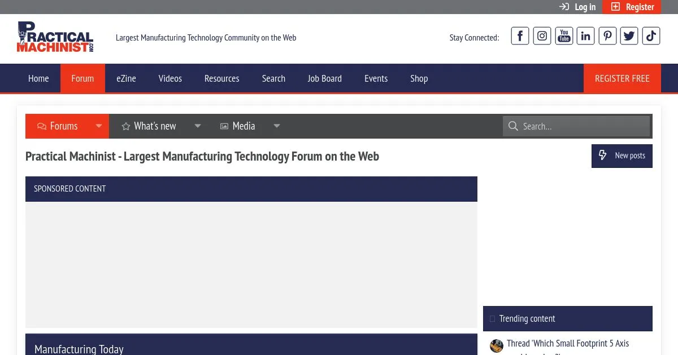Focus the Search input field

pos(576,126)
